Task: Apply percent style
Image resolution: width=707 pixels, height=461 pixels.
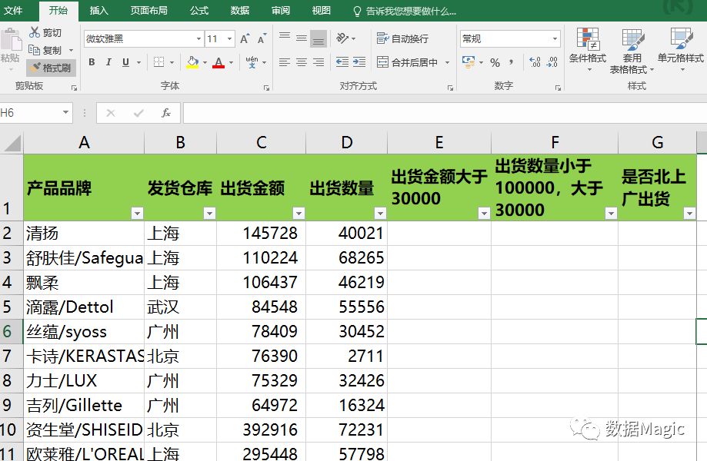Action: click(x=495, y=62)
